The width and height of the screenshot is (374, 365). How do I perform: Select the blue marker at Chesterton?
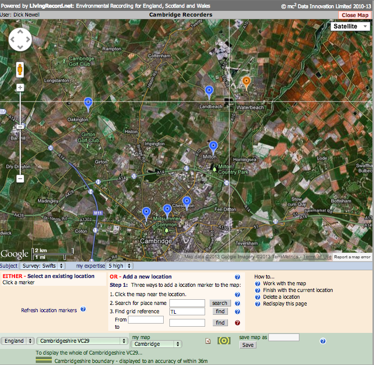(x=187, y=203)
